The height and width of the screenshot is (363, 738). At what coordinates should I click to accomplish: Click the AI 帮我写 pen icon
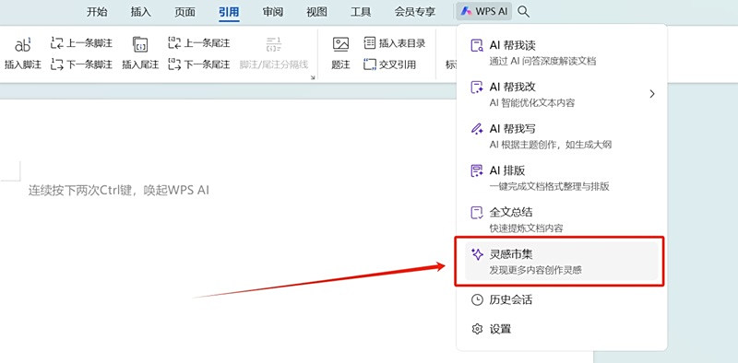tap(477, 129)
